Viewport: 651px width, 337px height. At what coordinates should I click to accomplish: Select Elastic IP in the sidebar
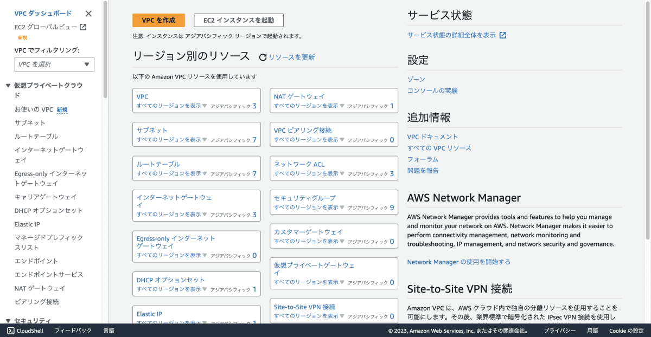tap(27, 224)
